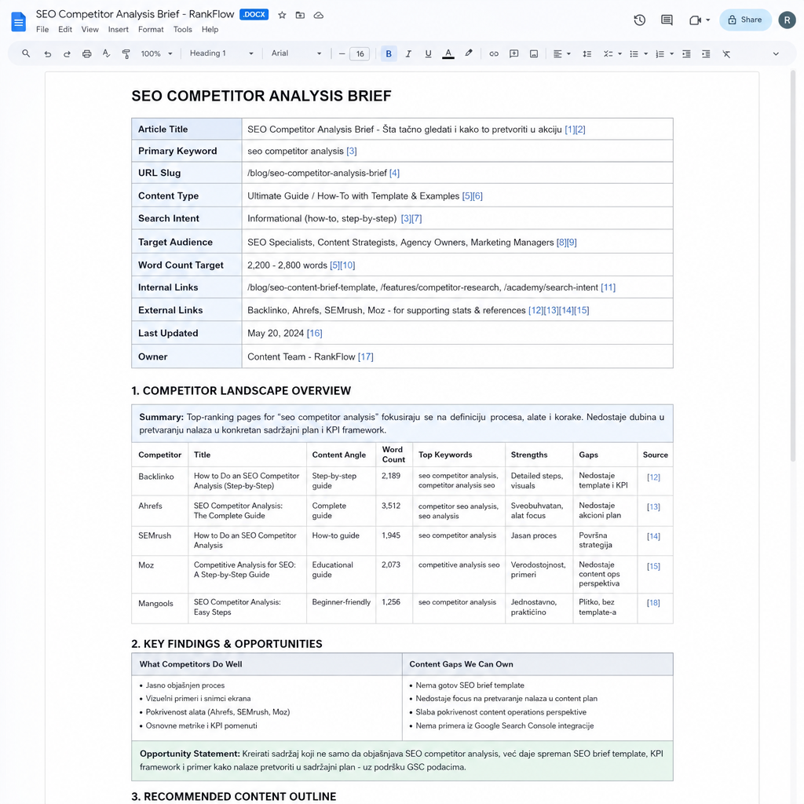Click the document title in the header
The width and height of the screenshot is (804, 804).
click(135, 14)
